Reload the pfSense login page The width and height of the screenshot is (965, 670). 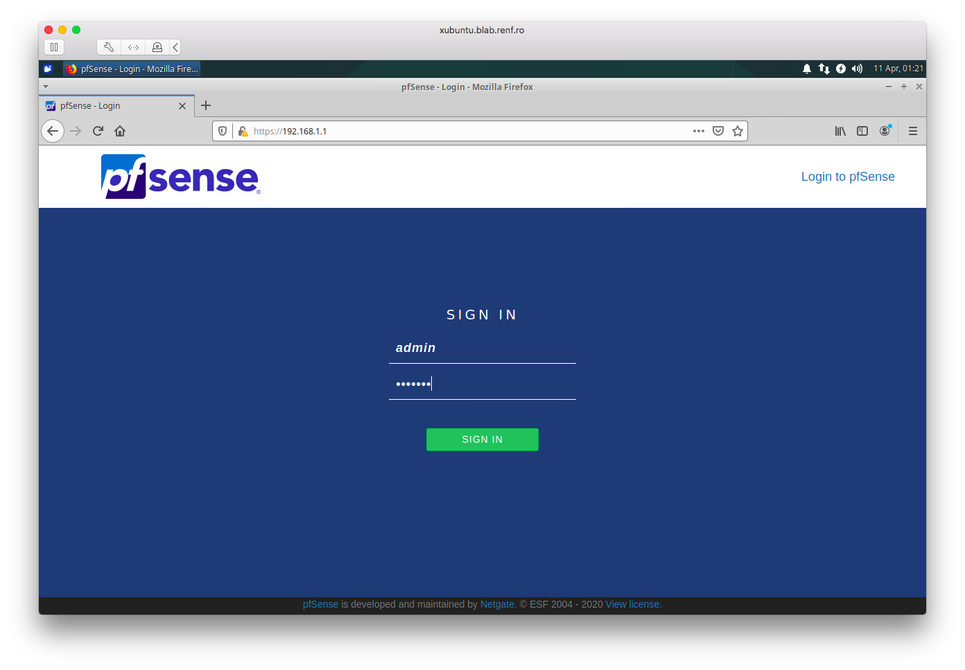tap(98, 131)
